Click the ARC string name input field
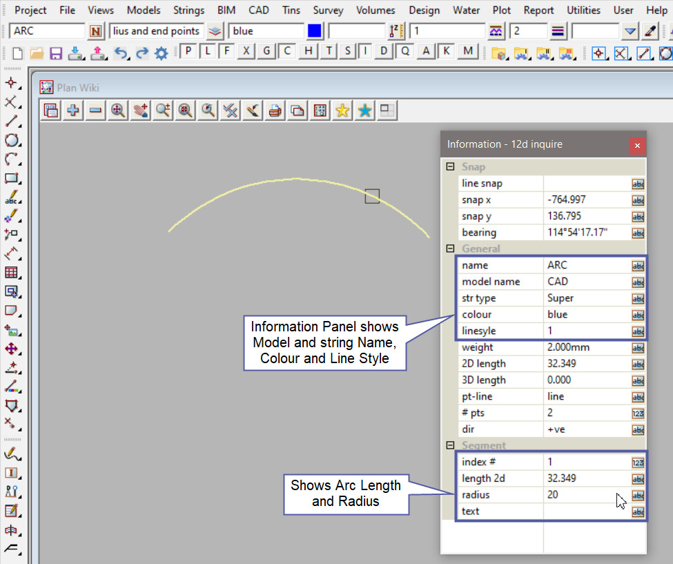This screenshot has width=673, height=564. click(47, 31)
